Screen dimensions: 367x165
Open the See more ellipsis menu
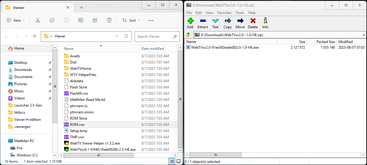point(150,20)
